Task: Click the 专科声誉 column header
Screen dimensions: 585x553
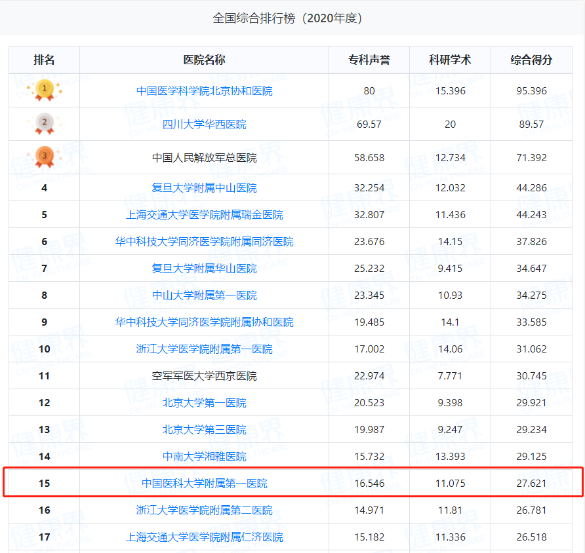Action: pyautogui.click(x=369, y=60)
